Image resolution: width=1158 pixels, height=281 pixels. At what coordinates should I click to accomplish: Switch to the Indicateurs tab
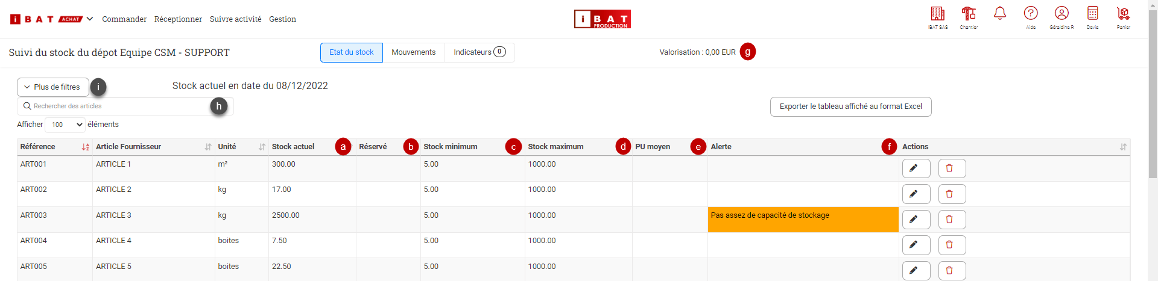479,52
